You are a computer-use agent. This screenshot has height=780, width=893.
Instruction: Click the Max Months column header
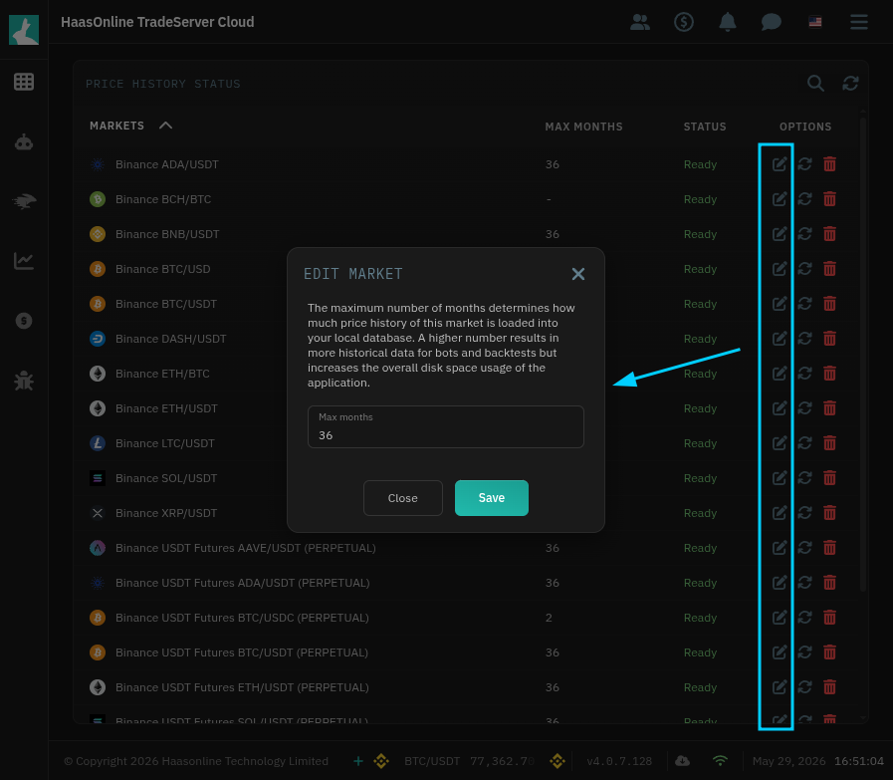pos(583,127)
